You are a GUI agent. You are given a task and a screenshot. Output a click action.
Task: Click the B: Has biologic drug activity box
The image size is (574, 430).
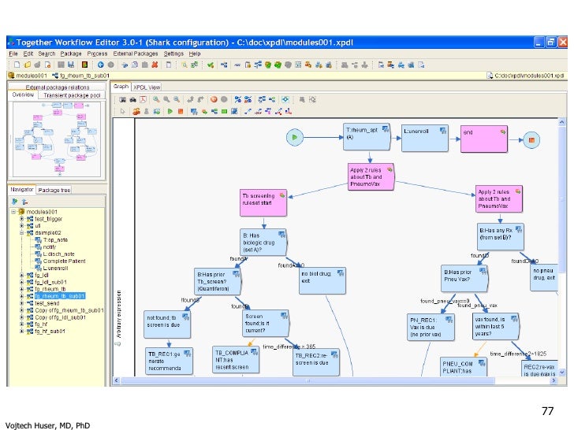click(x=263, y=242)
